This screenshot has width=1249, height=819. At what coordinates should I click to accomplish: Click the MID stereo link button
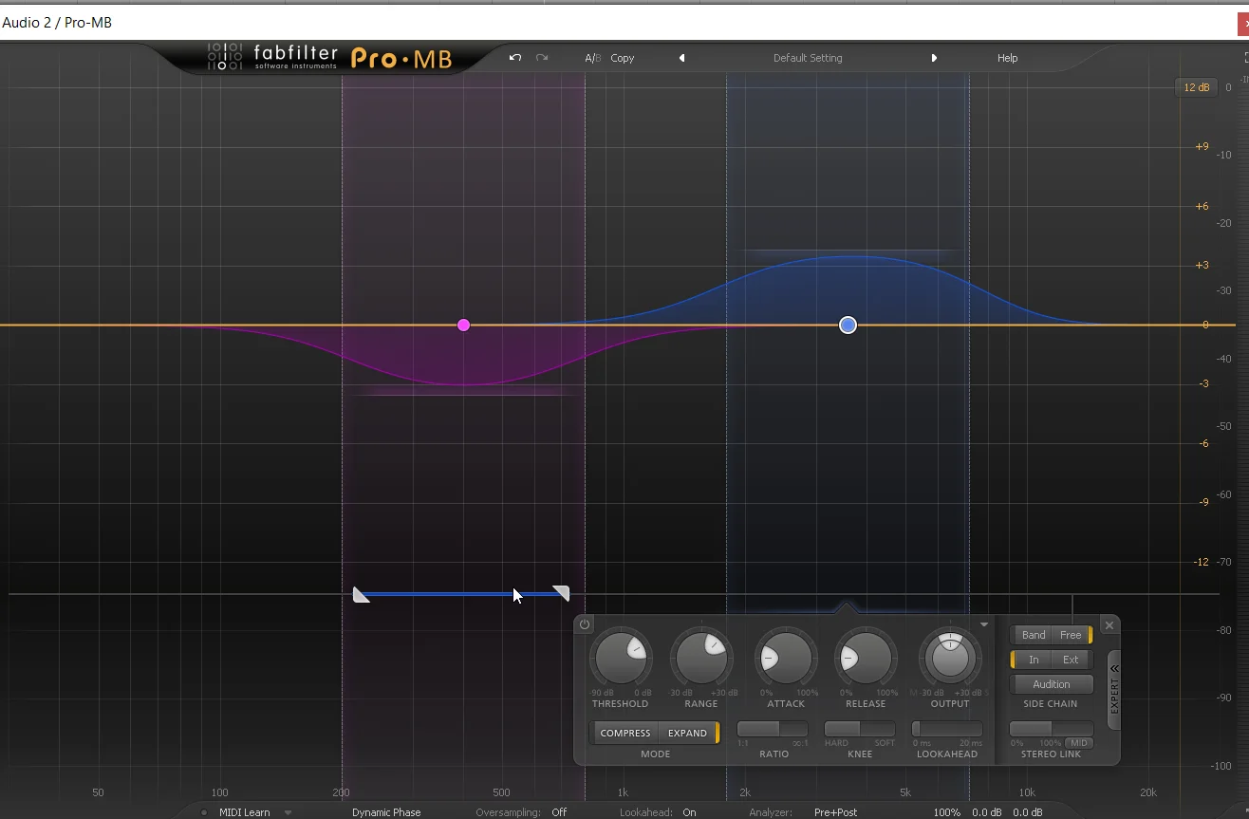(1079, 743)
